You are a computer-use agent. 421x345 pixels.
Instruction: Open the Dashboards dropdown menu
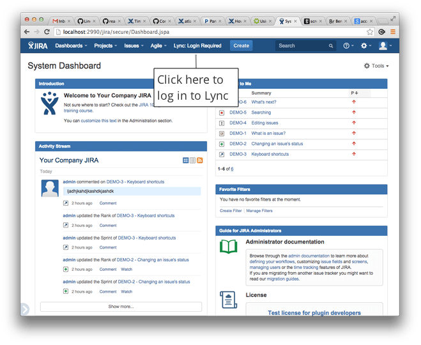(71, 45)
